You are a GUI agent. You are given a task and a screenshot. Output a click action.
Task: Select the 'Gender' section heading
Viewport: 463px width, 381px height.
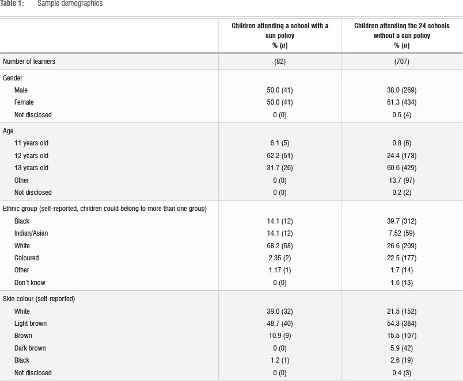14,78
